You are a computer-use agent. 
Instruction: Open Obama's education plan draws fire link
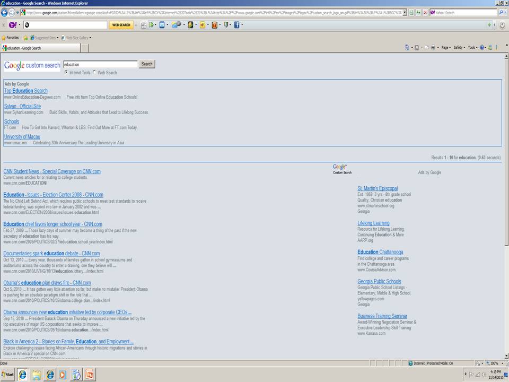[47, 283]
